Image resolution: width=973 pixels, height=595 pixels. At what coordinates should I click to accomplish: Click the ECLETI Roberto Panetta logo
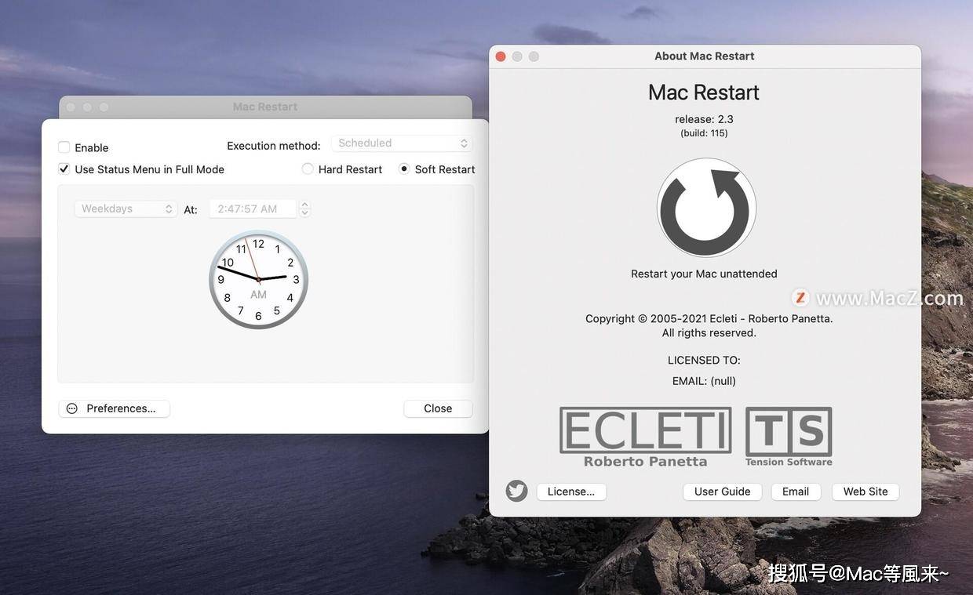pos(645,433)
